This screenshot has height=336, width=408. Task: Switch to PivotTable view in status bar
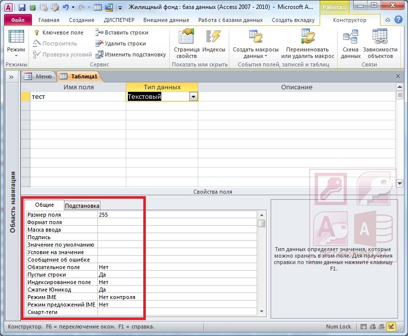(x=373, y=327)
